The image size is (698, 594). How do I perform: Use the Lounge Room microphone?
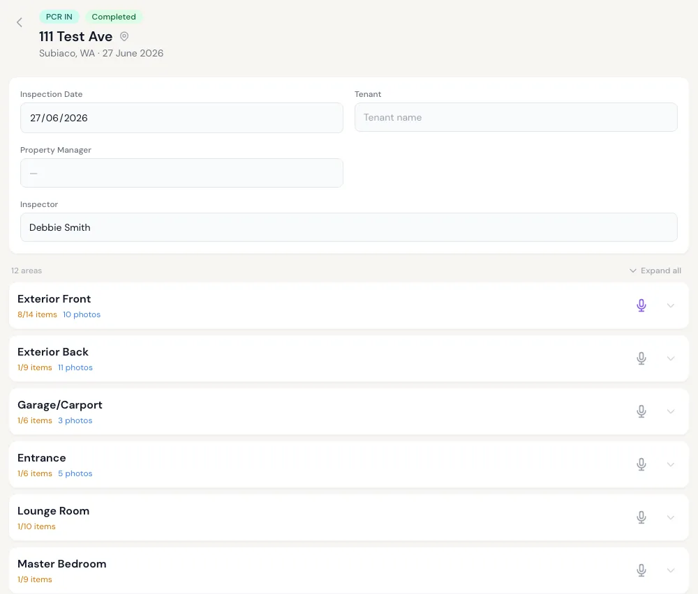click(x=641, y=517)
